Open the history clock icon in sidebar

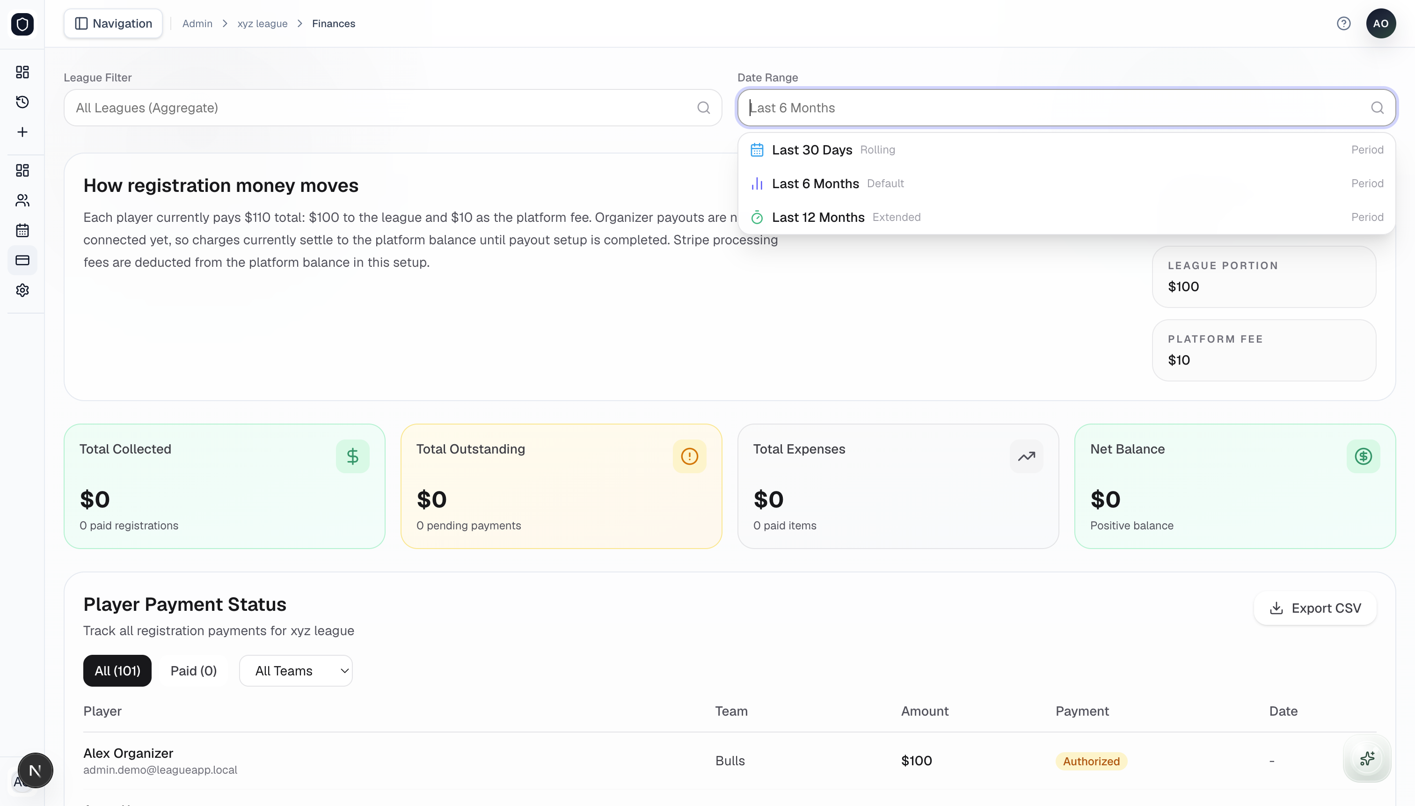(22, 102)
